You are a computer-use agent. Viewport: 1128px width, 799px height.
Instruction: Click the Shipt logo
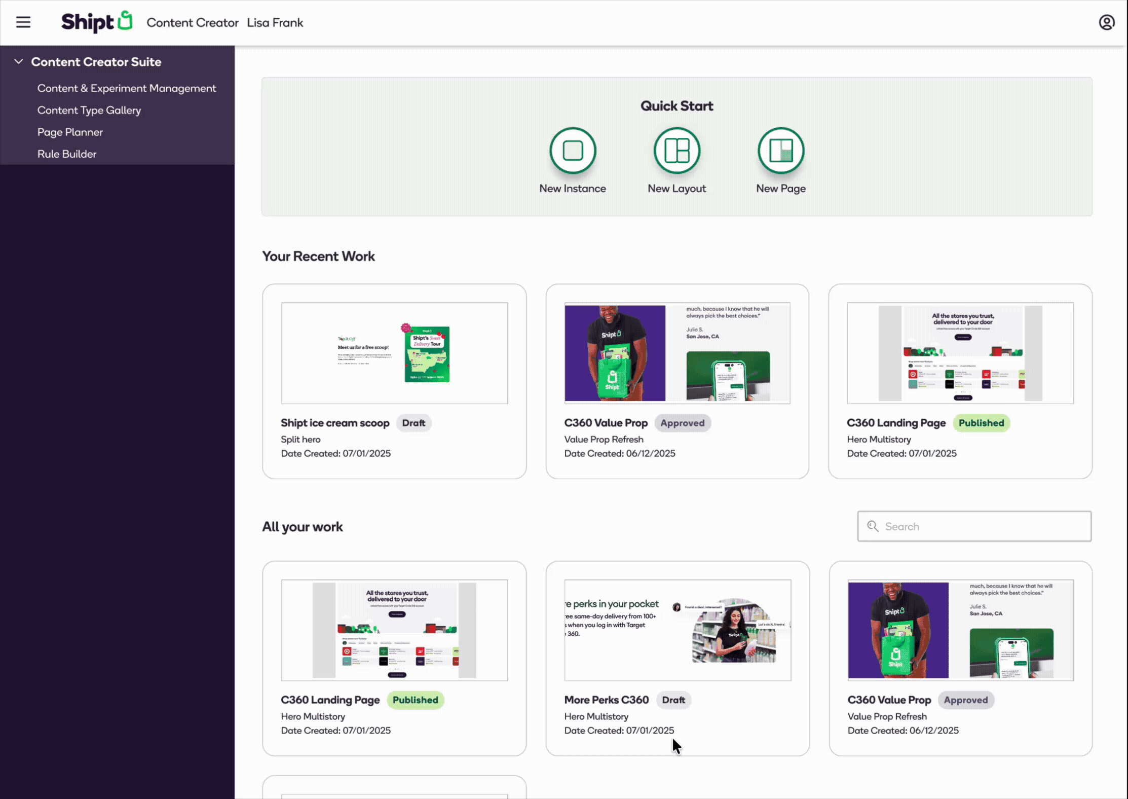coord(97,22)
